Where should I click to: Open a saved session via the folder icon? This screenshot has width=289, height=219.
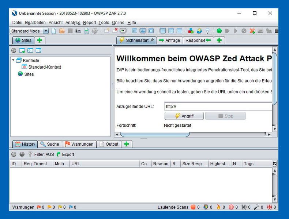[62, 31]
